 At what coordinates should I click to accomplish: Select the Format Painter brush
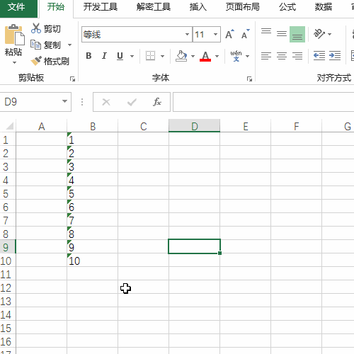(x=36, y=61)
